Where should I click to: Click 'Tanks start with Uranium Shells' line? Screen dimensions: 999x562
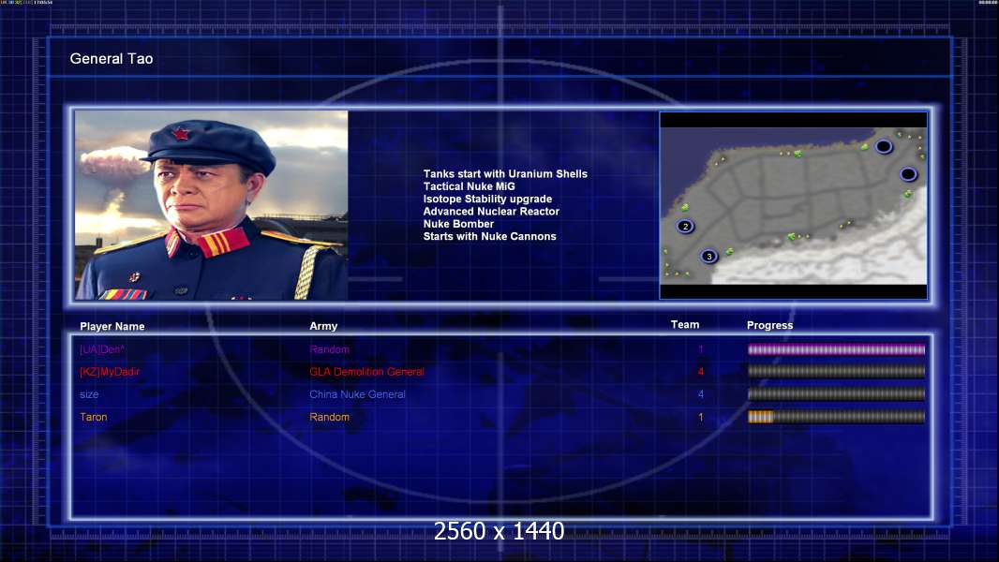505,174
